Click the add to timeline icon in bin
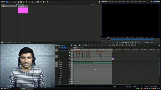Viewport: 161px width, 90px height. 35,2
